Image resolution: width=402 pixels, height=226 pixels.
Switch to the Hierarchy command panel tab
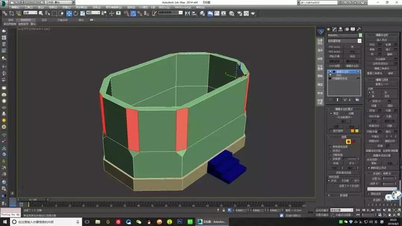click(x=340, y=30)
